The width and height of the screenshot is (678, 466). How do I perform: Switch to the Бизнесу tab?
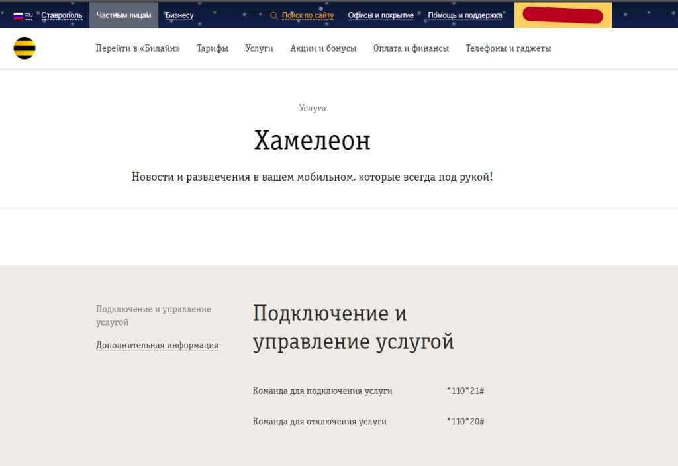tap(179, 15)
